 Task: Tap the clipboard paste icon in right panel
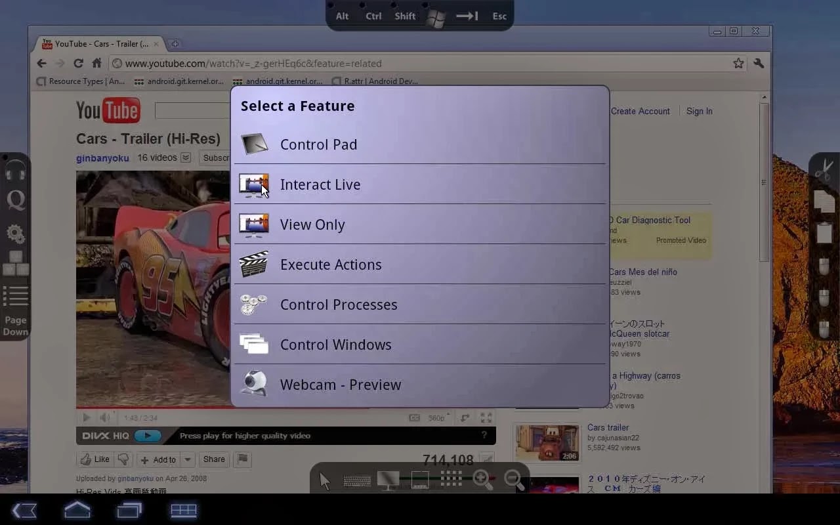(x=824, y=233)
